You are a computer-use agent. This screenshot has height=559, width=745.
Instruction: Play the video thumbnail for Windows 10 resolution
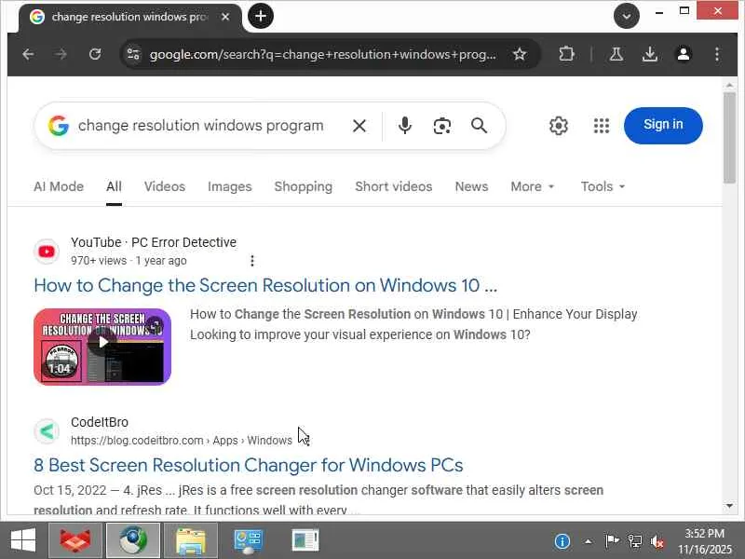click(x=102, y=347)
